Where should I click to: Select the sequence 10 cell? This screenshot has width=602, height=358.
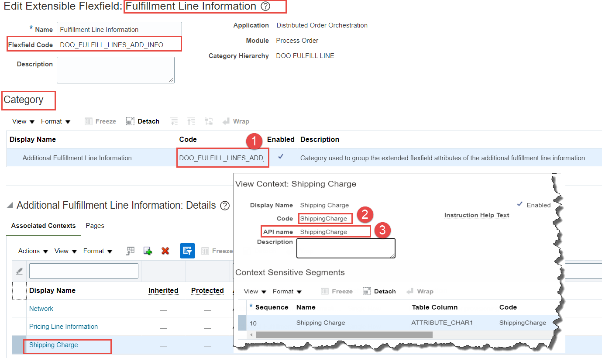tap(253, 323)
